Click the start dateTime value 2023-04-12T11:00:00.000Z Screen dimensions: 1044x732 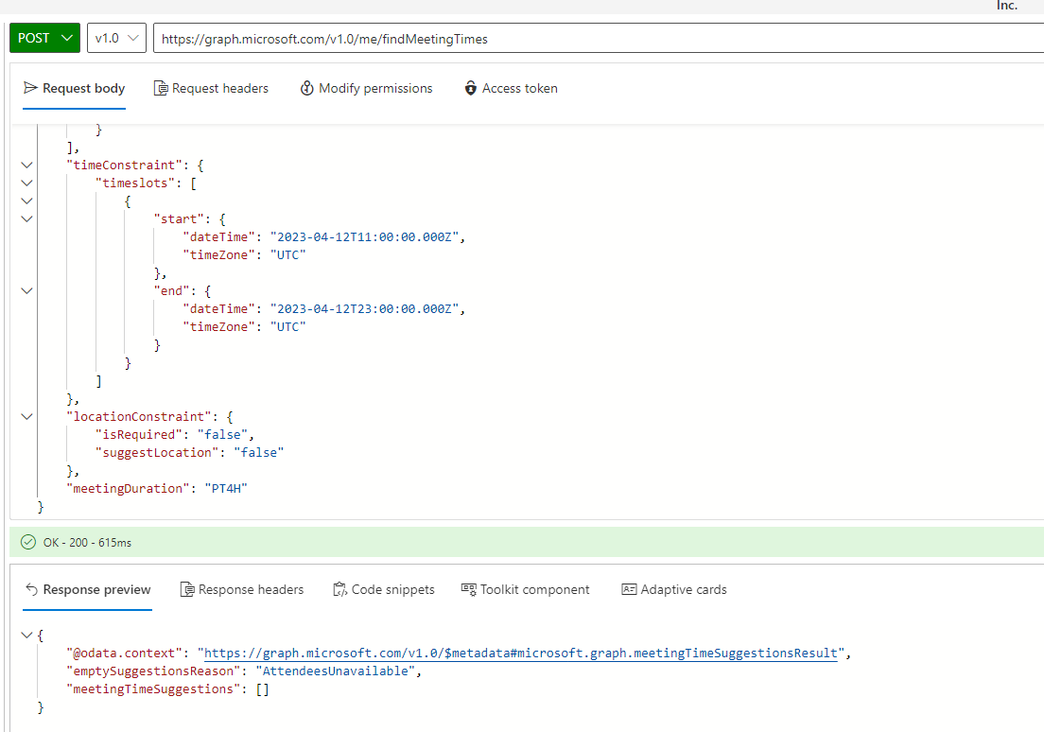coord(364,237)
